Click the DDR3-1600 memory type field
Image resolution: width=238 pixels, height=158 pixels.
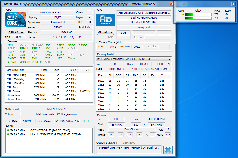click(138, 69)
